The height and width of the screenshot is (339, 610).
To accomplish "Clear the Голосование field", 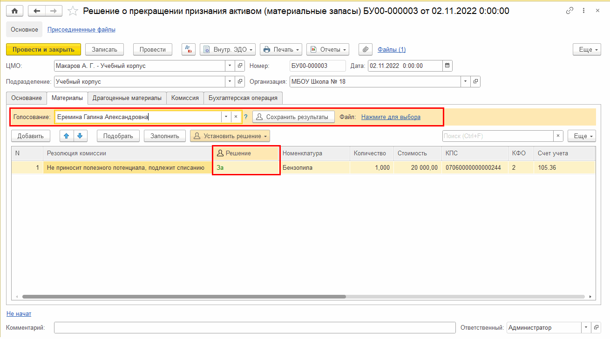I will click(x=236, y=117).
